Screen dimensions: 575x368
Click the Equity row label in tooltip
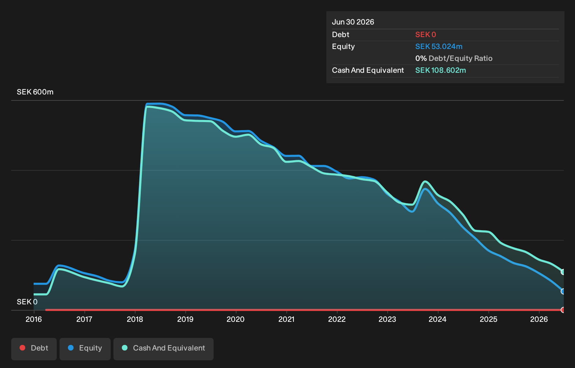click(x=343, y=47)
